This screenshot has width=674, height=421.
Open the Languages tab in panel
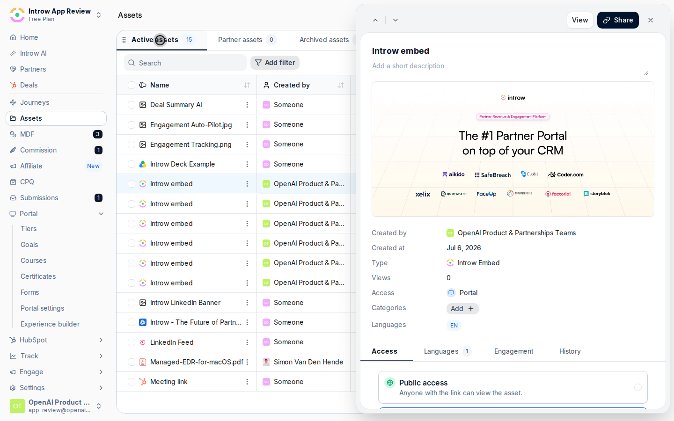point(447,351)
